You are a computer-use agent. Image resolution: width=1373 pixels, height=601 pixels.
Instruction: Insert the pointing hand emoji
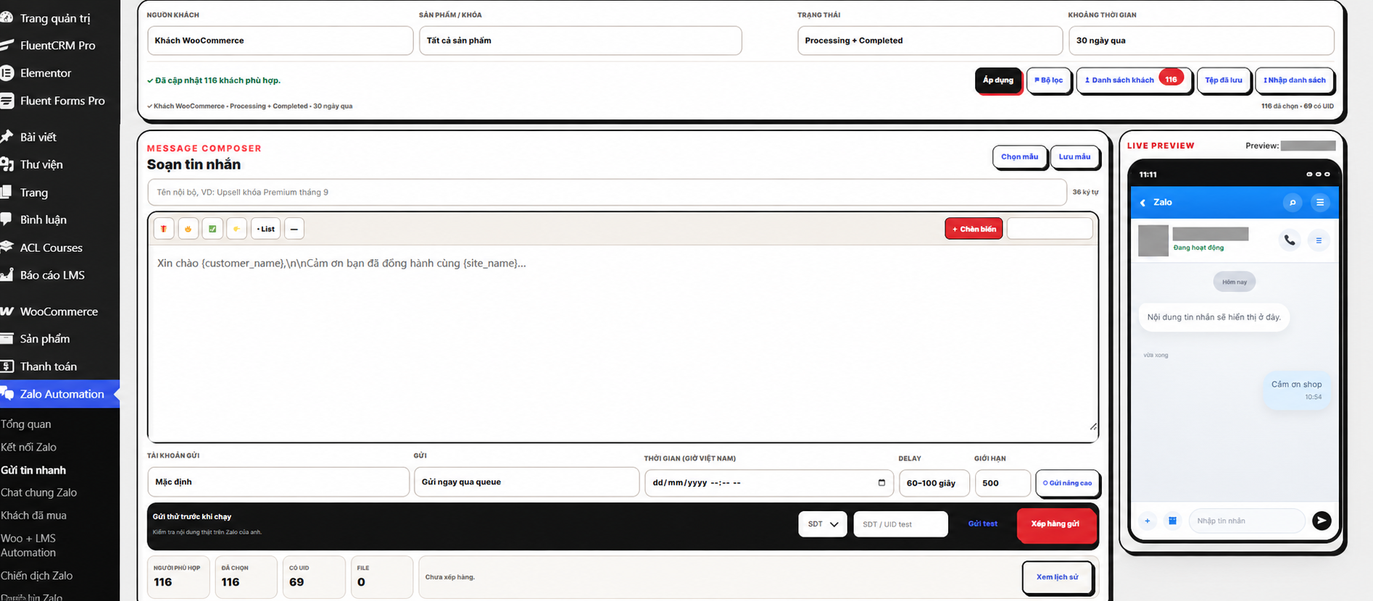pos(236,229)
